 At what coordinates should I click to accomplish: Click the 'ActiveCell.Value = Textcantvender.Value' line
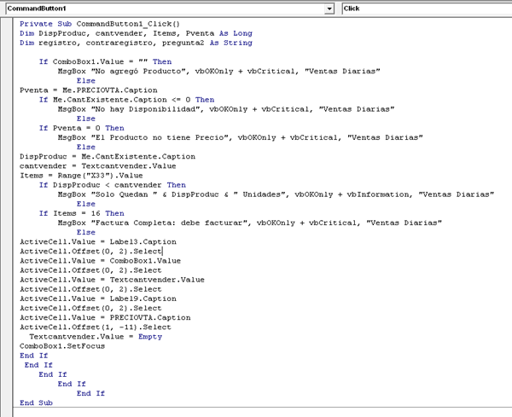(x=112, y=280)
